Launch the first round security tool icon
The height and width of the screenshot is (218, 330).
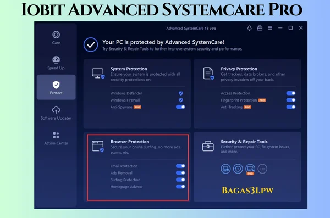226,169
